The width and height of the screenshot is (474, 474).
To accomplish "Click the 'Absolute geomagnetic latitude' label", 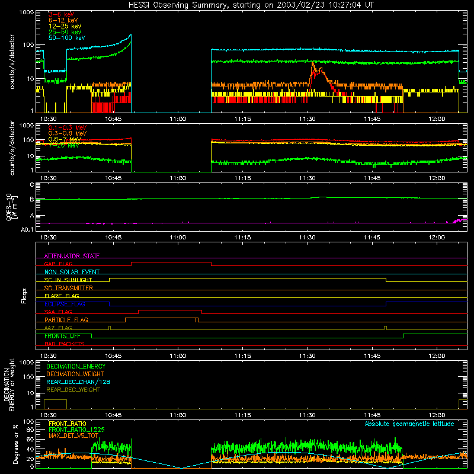I will (409, 424).
